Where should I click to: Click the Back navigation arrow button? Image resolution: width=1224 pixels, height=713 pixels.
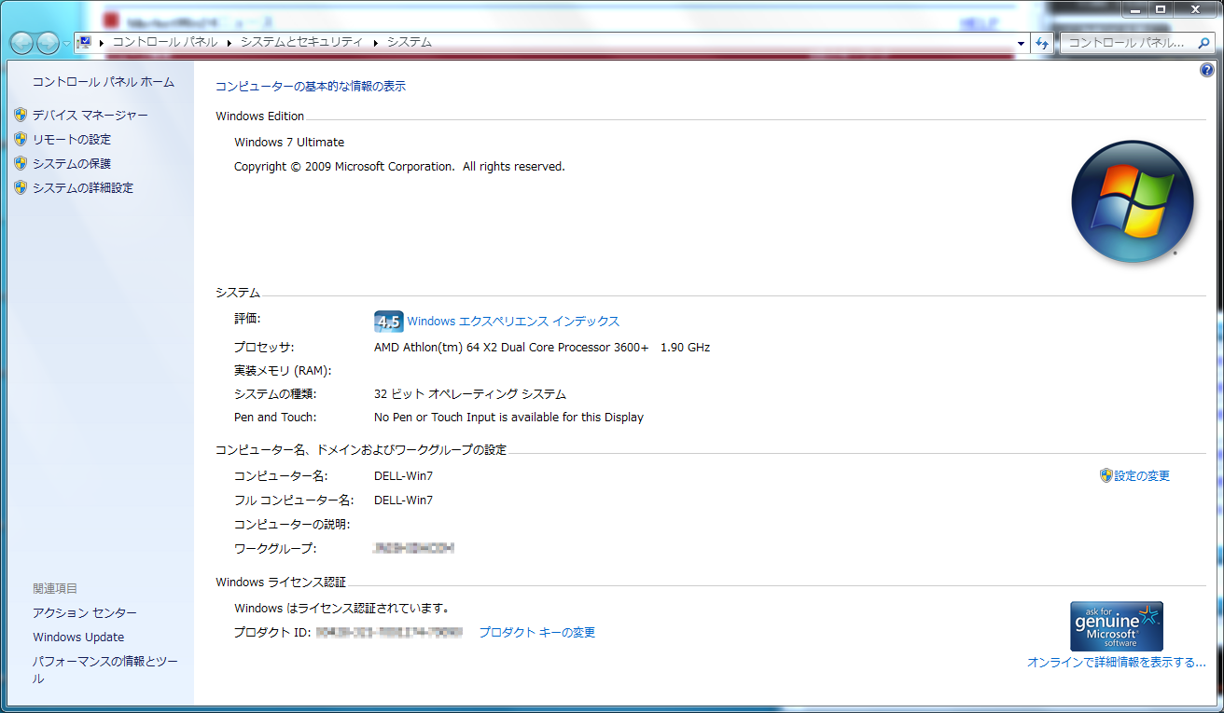[x=21, y=43]
